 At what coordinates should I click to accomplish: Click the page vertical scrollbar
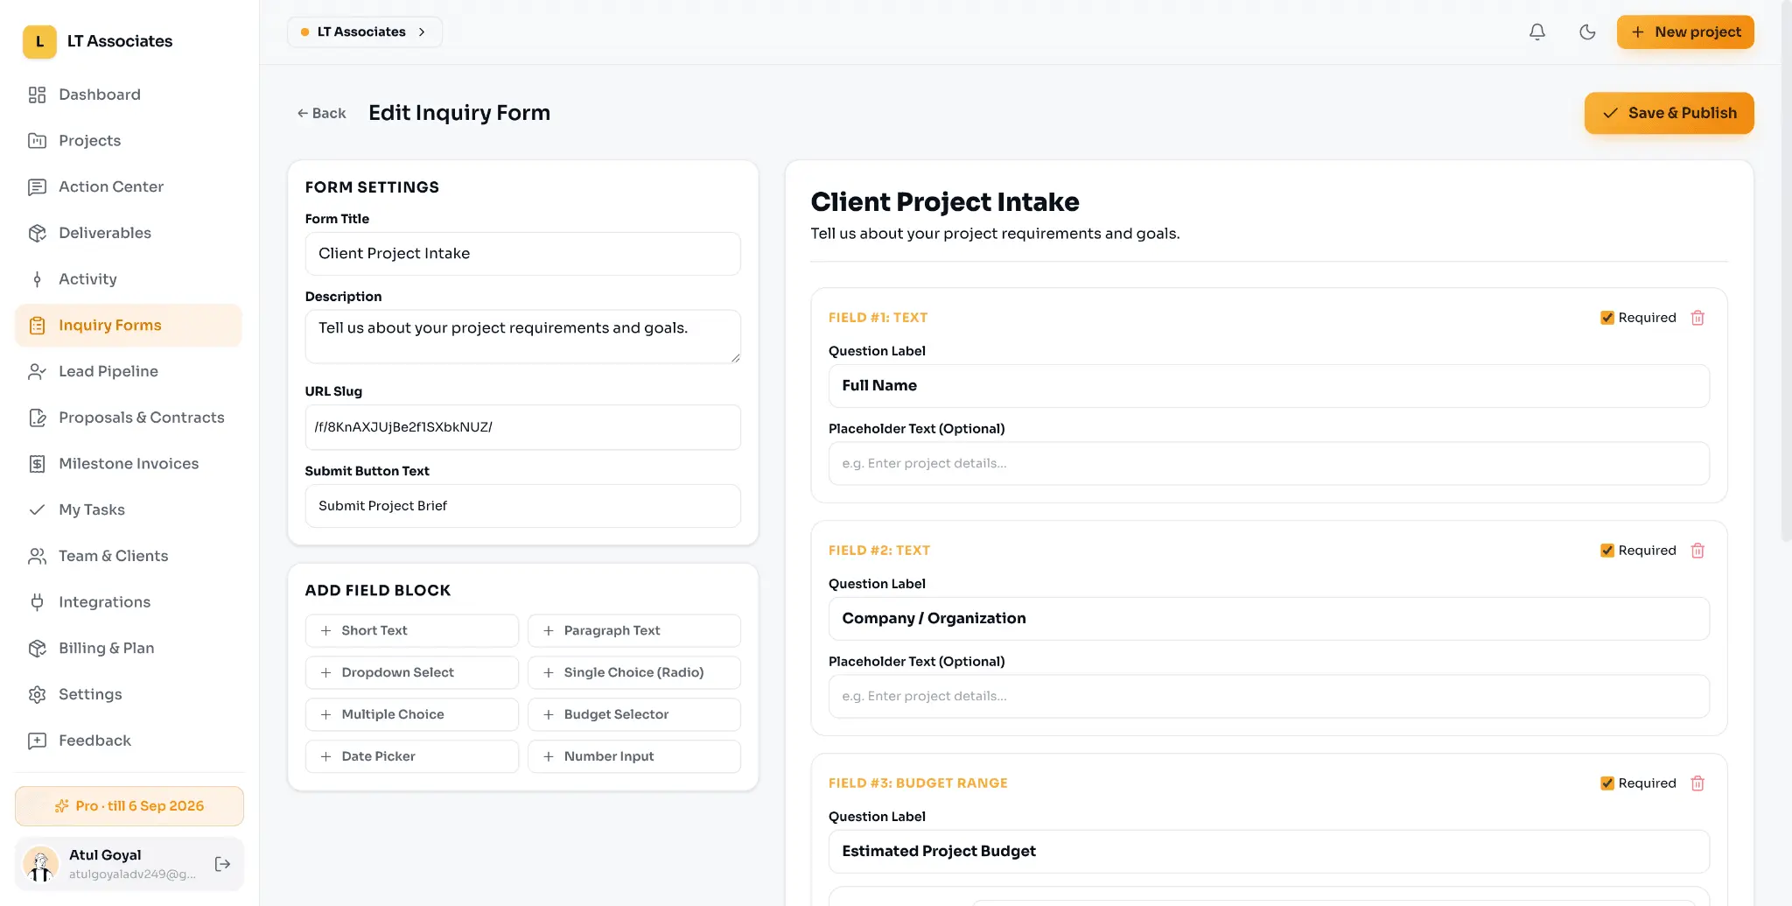pyautogui.click(x=1786, y=271)
